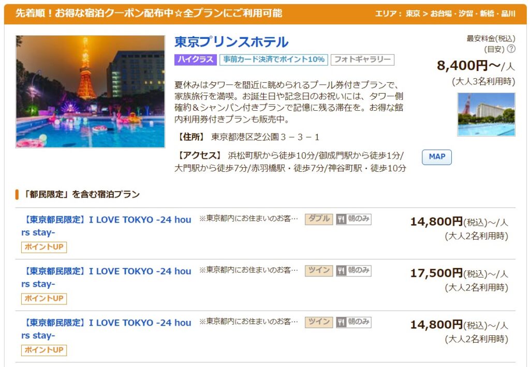The image size is (530, 367).
Task: Click the 「都民限定」を含む宿泊プラン section heading
Action: [x=81, y=194]
